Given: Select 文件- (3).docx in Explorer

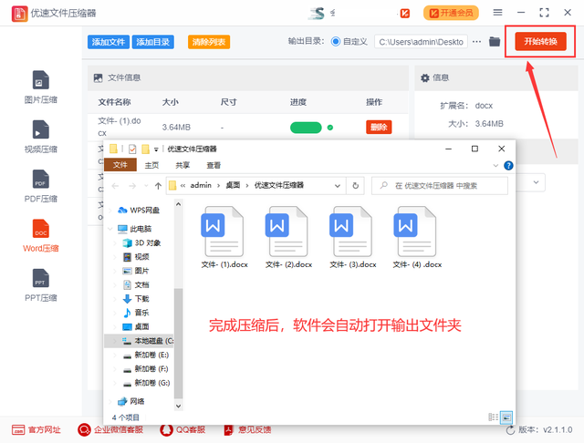Looking at the screenshot, I should click(x=353, y=237).
